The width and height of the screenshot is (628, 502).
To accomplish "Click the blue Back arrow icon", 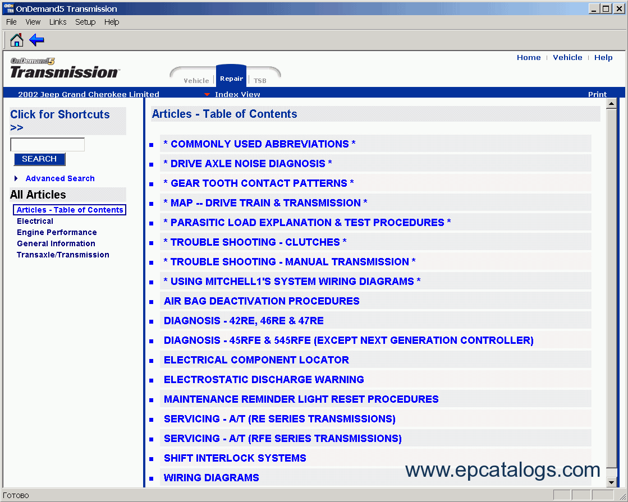I will [37, 40].
